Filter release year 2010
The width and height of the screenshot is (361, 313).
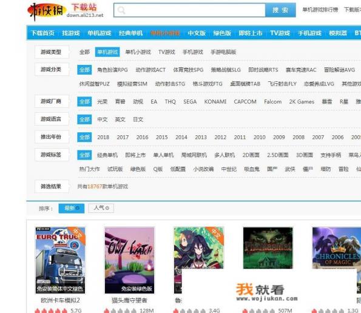tap(260, 137)
